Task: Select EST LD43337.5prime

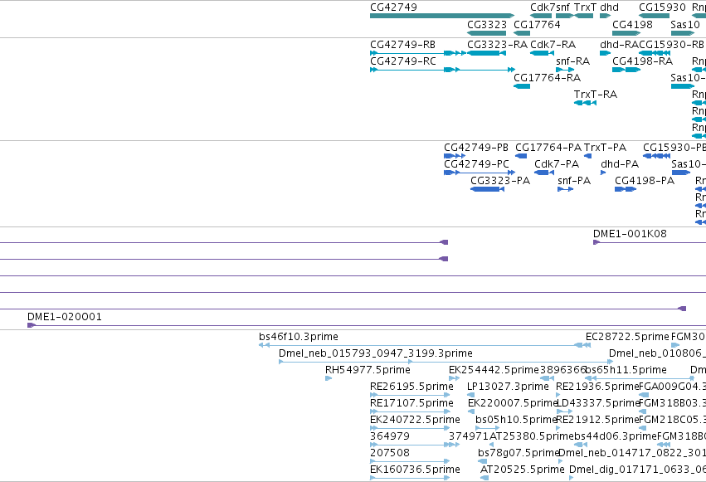Action: [x=565, y=411]
